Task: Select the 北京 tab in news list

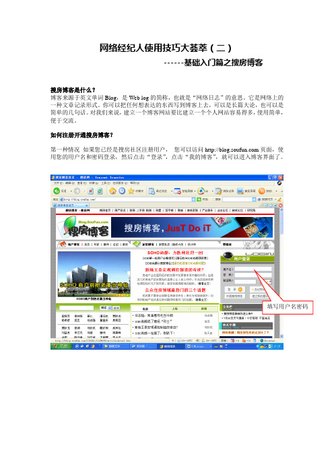Action: tap(145, 309)
